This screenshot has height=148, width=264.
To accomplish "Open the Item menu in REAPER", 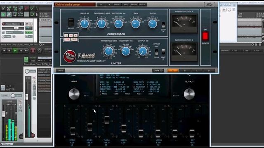I will [32, 2].
